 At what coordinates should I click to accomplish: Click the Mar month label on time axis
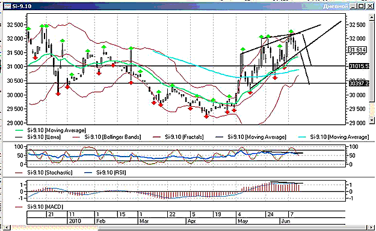(x=144, y=221)
